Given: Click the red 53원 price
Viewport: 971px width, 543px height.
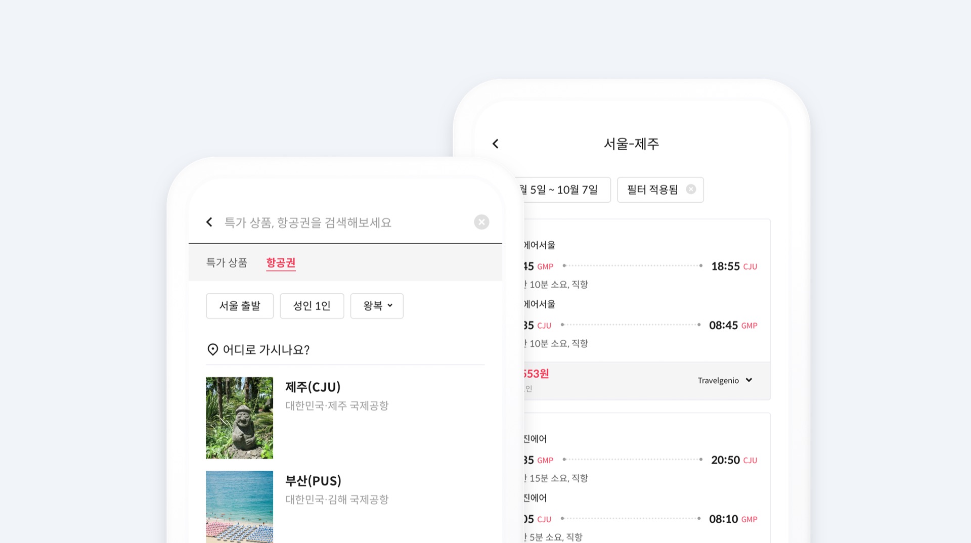Looking at the screenshot, I should [x=536, y=374].
